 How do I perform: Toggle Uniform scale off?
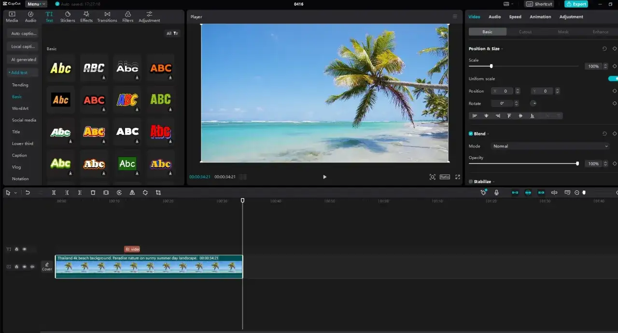612,79
